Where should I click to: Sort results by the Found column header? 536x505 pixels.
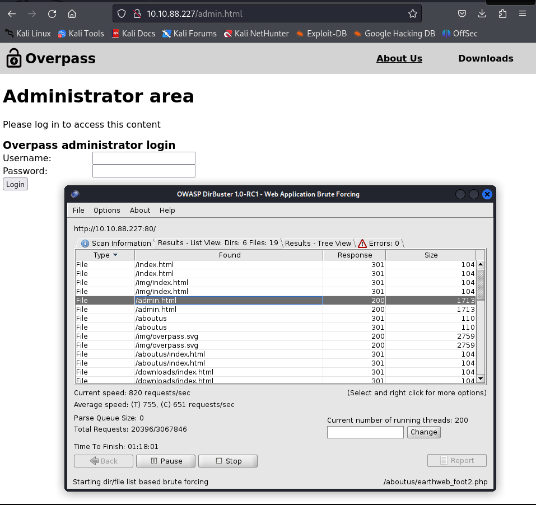[x=229, y=255]
